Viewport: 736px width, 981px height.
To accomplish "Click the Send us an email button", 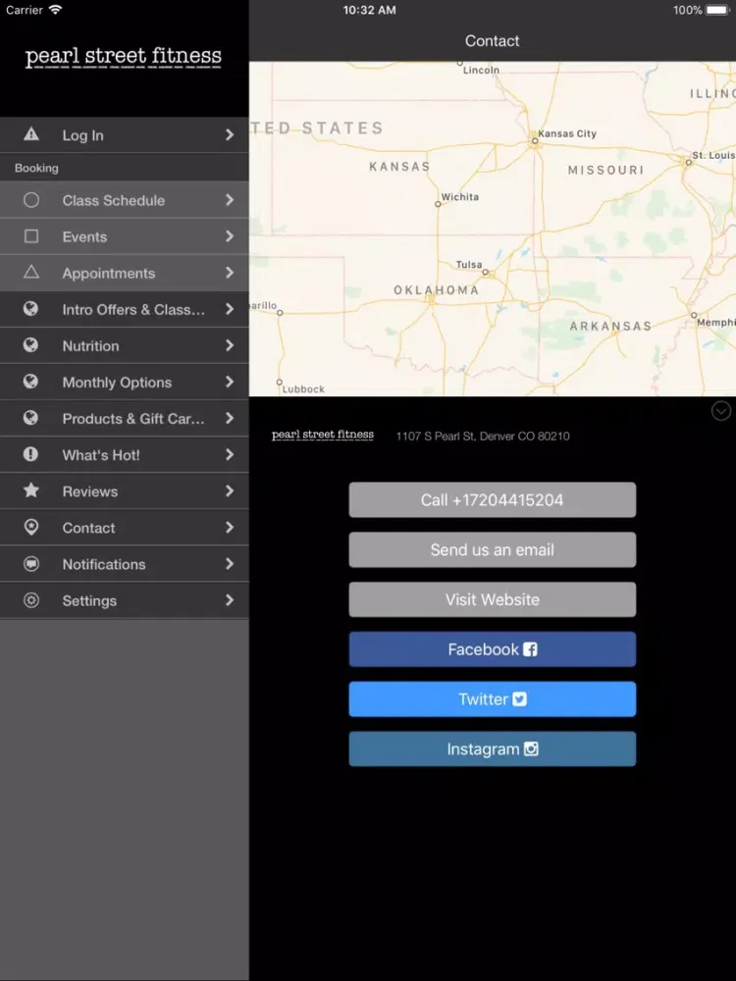I will click(492, 549).
